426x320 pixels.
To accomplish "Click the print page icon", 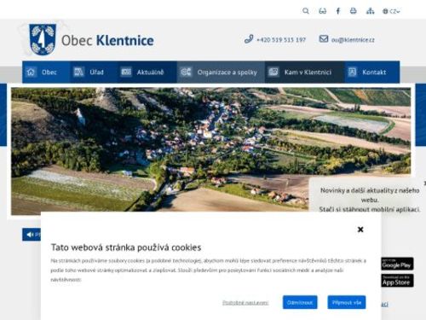I will (x=353, y=11).
